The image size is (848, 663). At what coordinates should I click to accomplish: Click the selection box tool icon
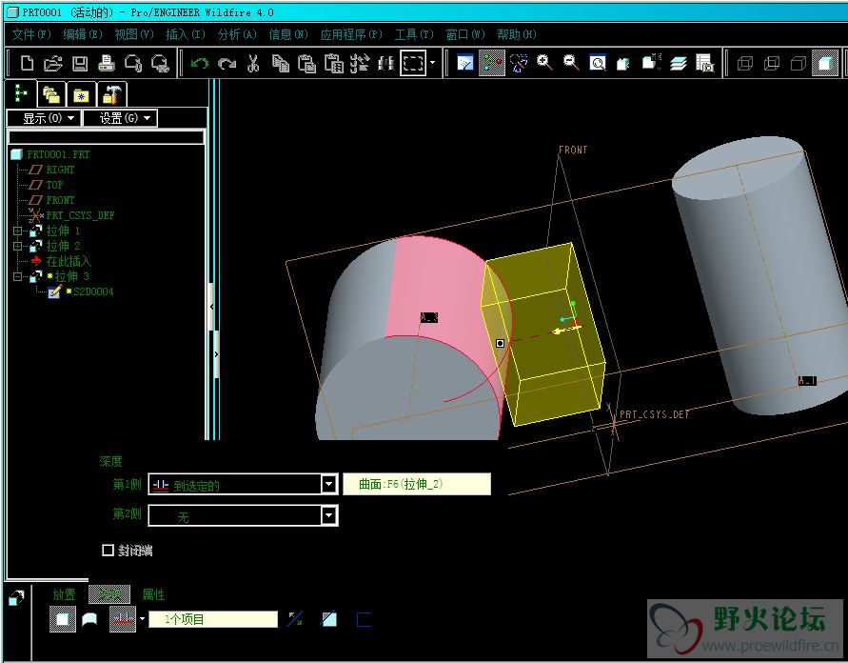(x=413, y=63)
